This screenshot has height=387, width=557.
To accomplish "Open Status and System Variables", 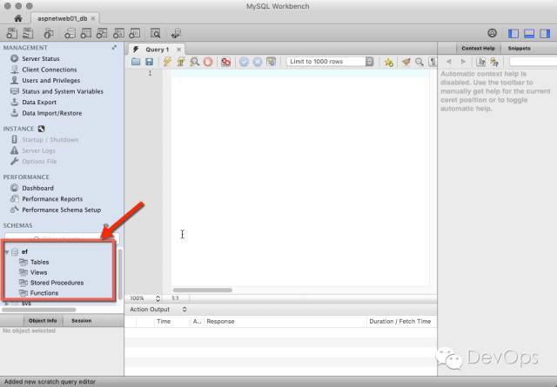I will click(63, 91).
